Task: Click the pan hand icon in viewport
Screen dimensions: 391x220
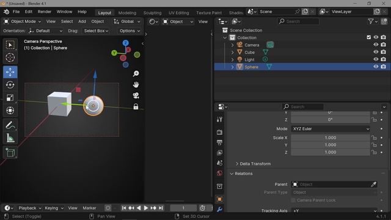Action: click(x=136, y=85)
